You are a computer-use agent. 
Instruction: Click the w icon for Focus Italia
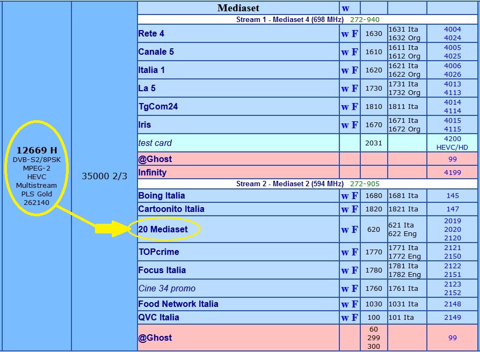(x=345, y=270)
